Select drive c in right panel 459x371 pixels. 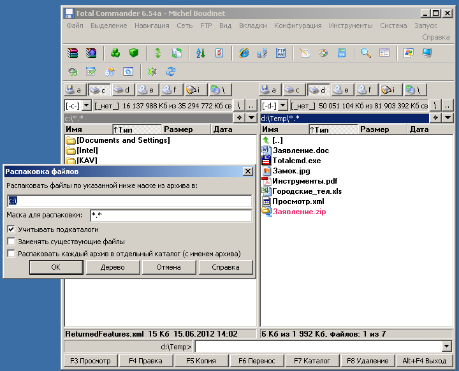point(294,90)
